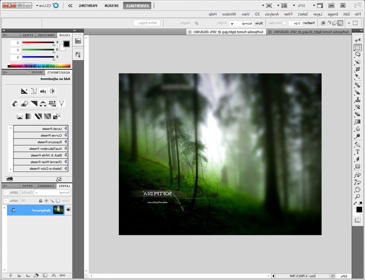Click the foreground color swatch in Color panel

coord(67,44)
